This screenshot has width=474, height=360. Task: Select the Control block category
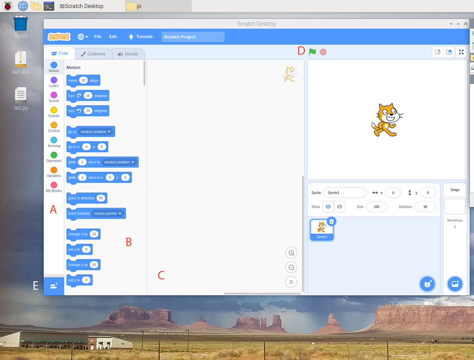click(54, 127)
